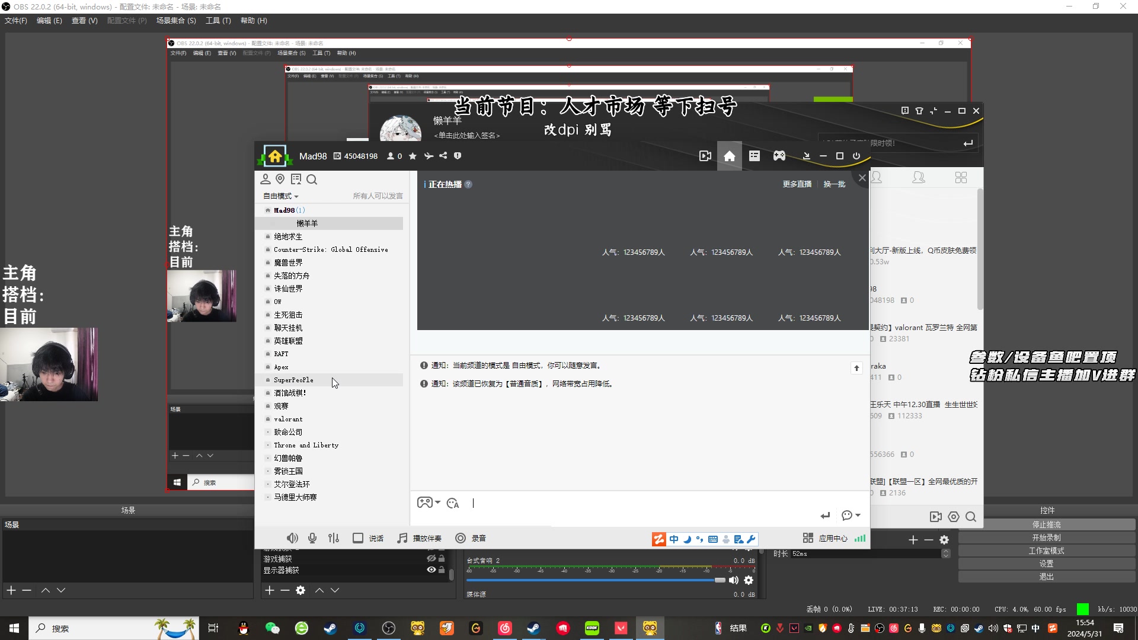
Task: Adjust the 时长 duration spinner
Action: 946,553
